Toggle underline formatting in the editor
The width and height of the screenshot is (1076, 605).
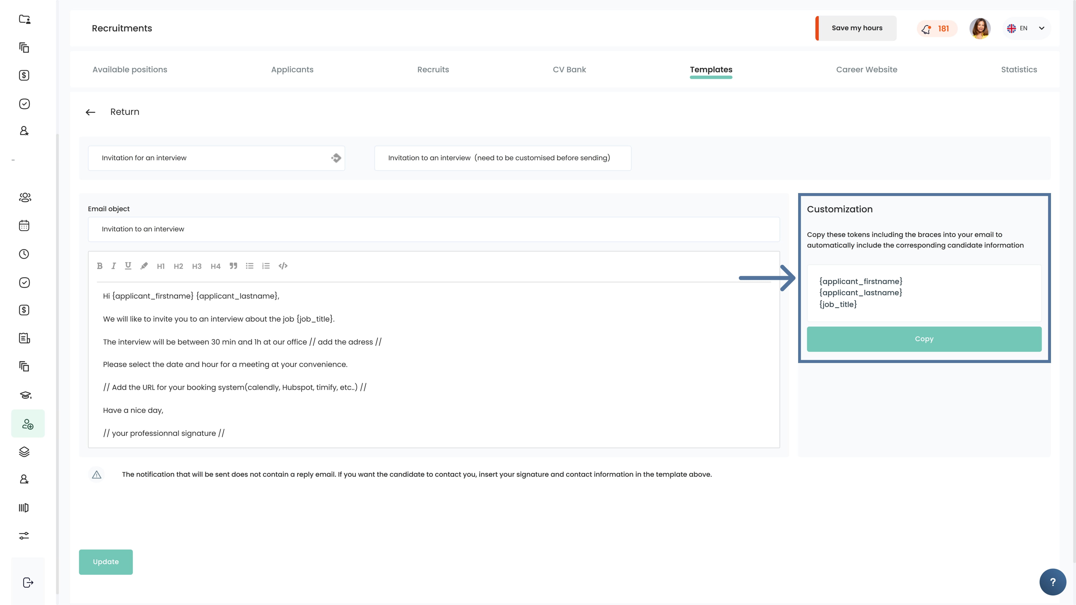[128, 266]
